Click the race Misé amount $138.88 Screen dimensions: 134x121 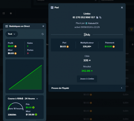pos(30,115)
